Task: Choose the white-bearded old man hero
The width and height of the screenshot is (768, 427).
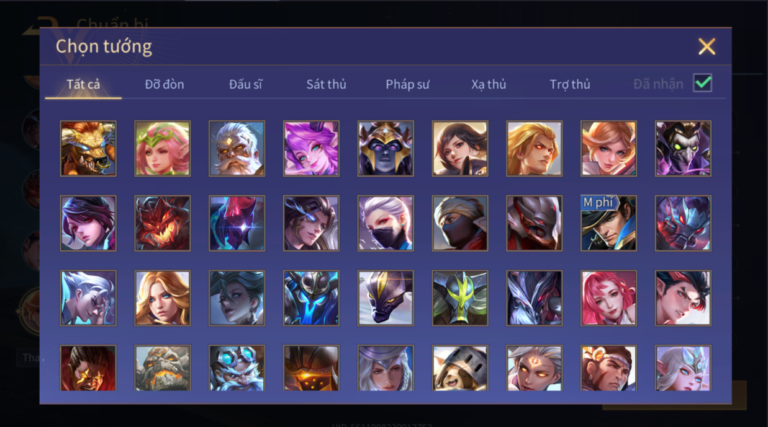Action: point(237,149)
